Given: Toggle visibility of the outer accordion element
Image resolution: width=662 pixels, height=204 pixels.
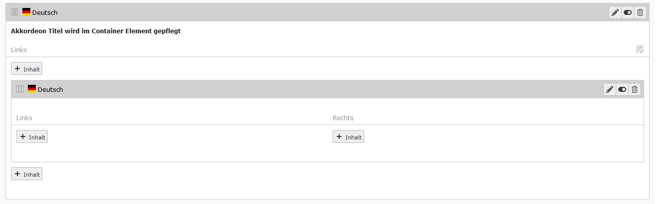Looking at the screenshot, I should 628,12.
